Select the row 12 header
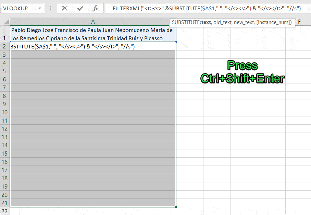Image resolution: width=311 pixels, height=215 pixels. 5,129
